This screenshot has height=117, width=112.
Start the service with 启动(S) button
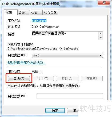point(19,78)
